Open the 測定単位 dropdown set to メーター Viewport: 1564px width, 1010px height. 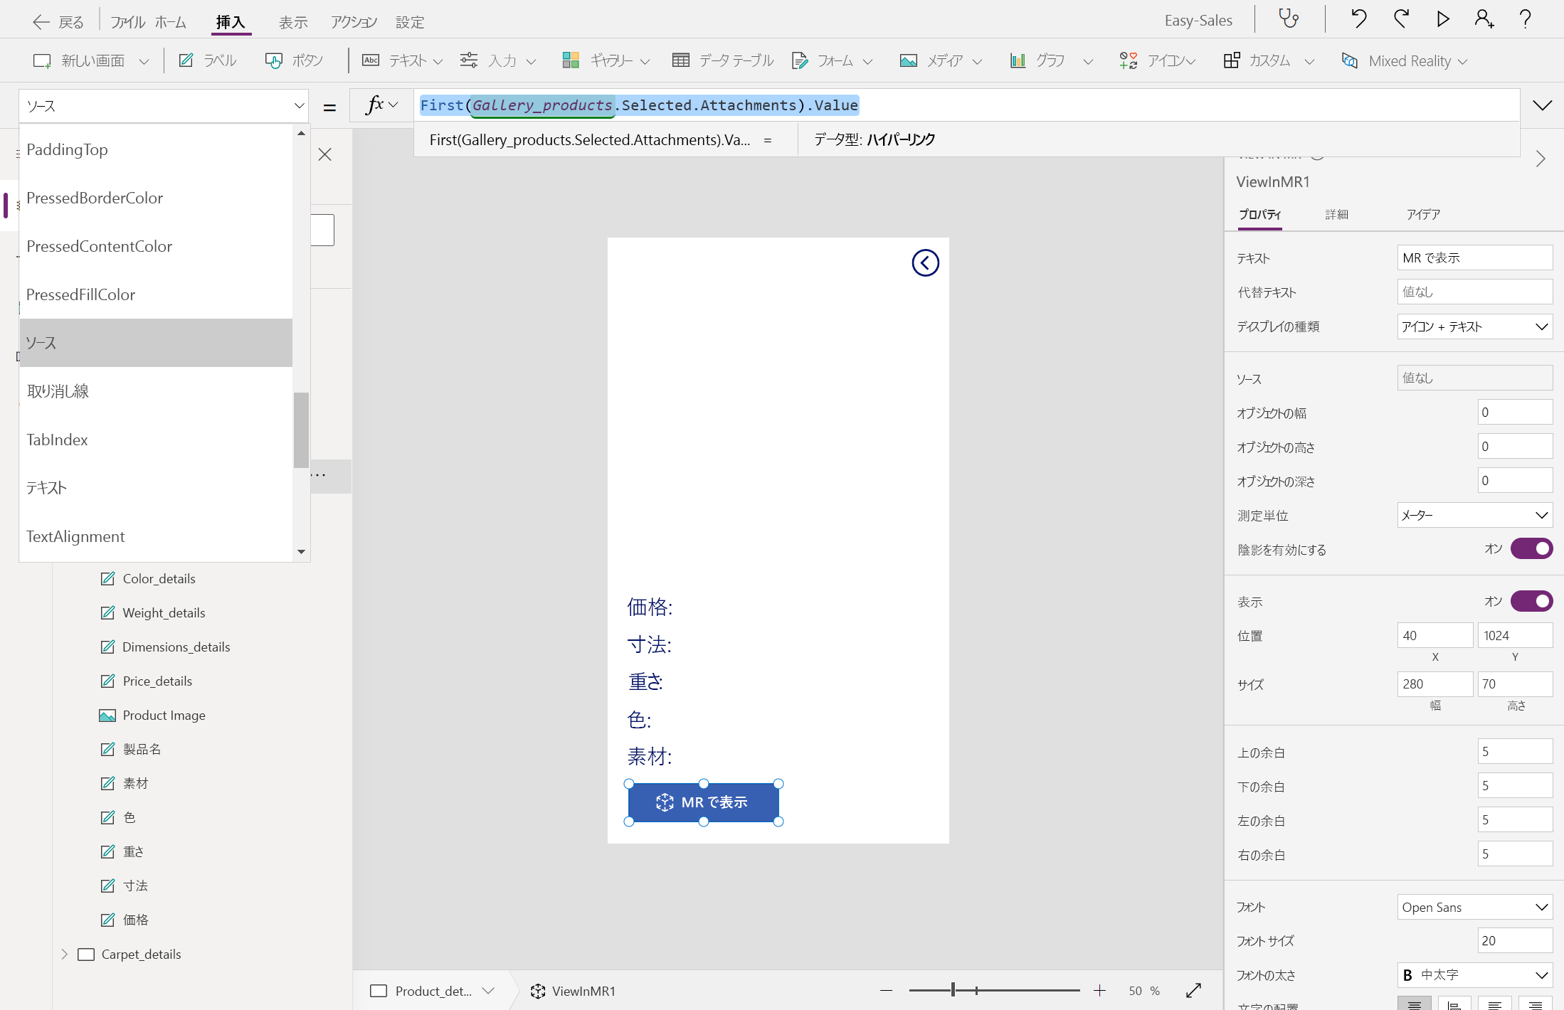pyautogui.click(x=1474, y=515)
